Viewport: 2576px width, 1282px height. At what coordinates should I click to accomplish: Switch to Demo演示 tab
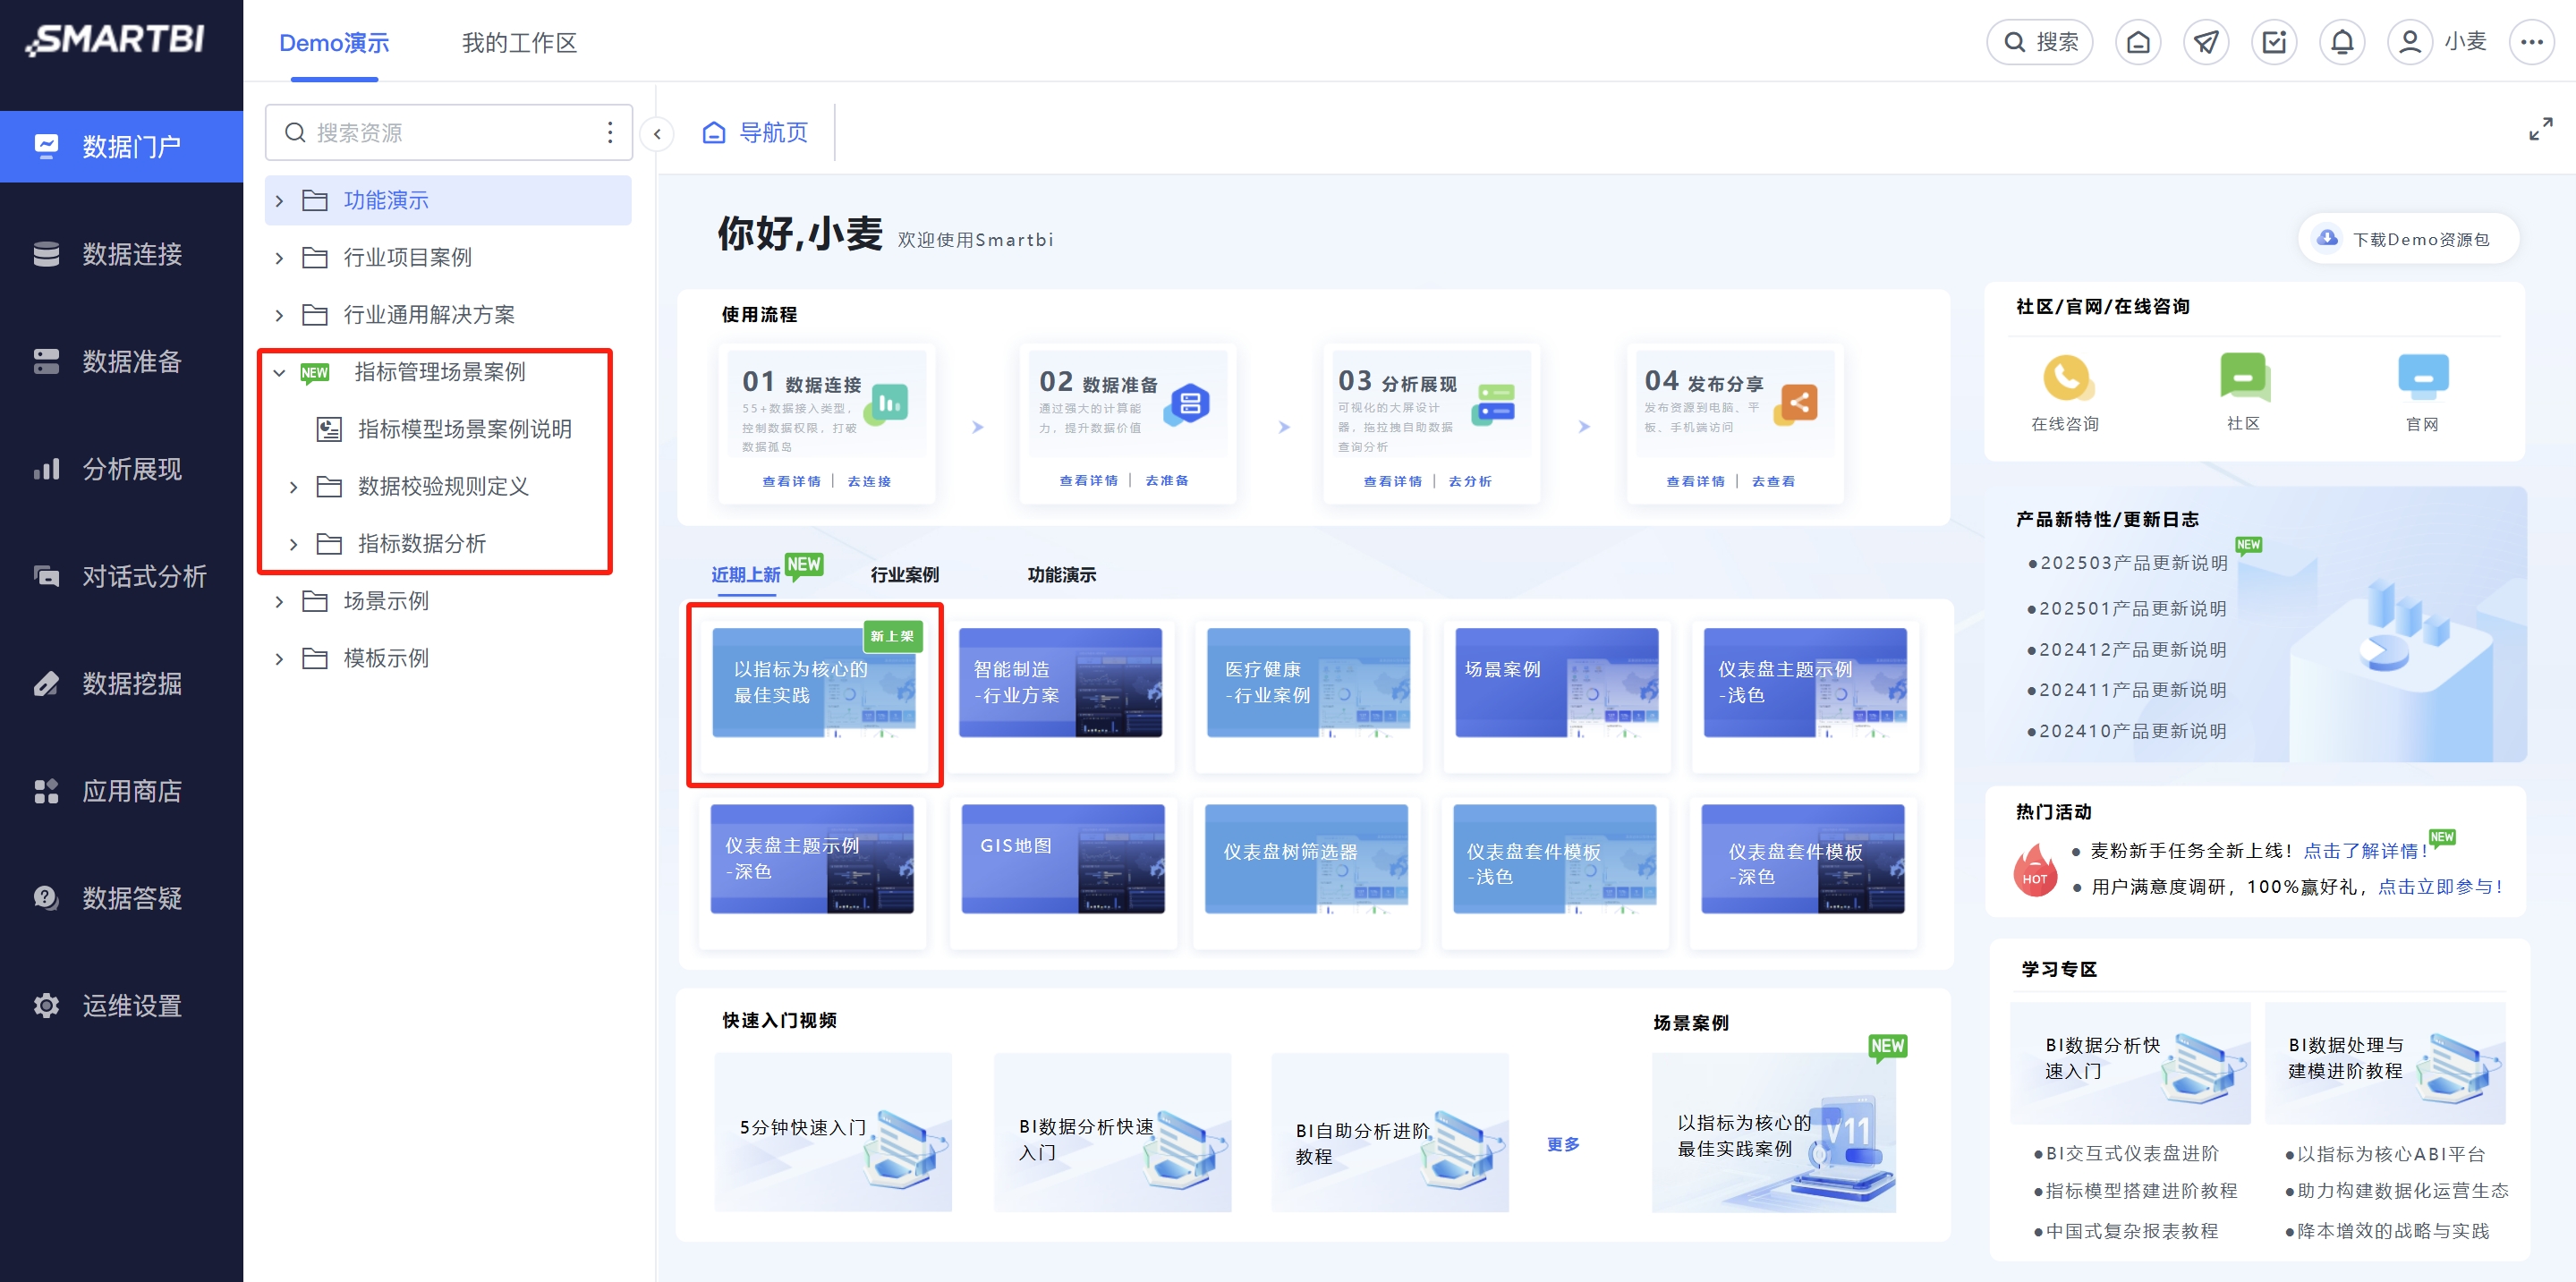tap(334, 43)
